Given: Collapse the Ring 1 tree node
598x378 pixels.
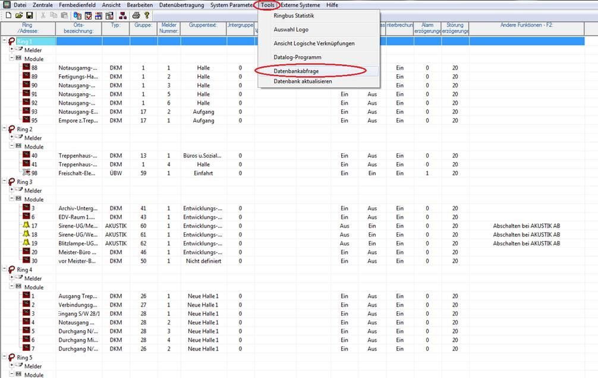Looking at the screenshot, I should coord(5,40).
